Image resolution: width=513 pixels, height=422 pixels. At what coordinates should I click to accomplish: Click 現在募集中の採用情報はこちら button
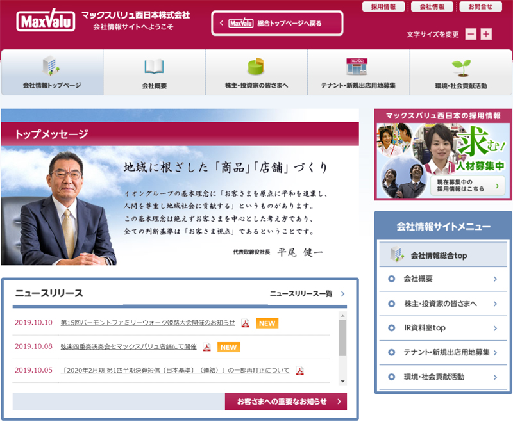pyautogui.click(x=468, y=186)
